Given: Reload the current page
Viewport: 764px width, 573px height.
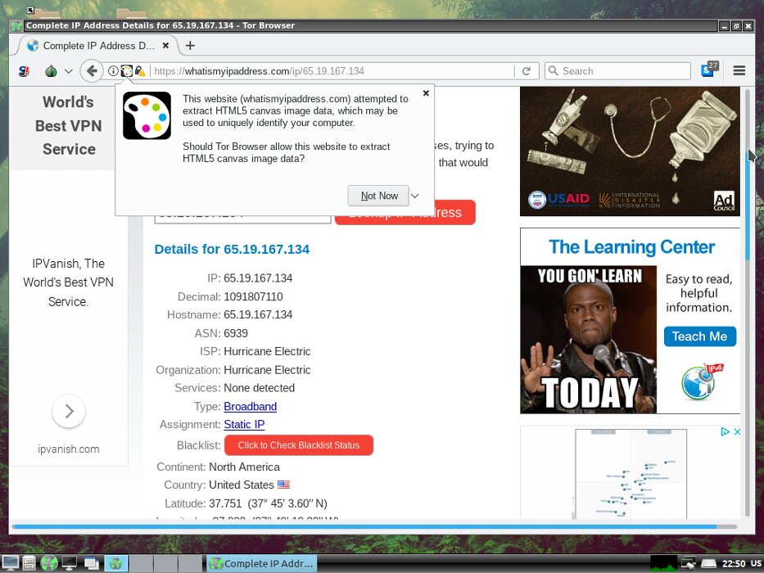Looking at the screenshot, I should coord(527,71).
